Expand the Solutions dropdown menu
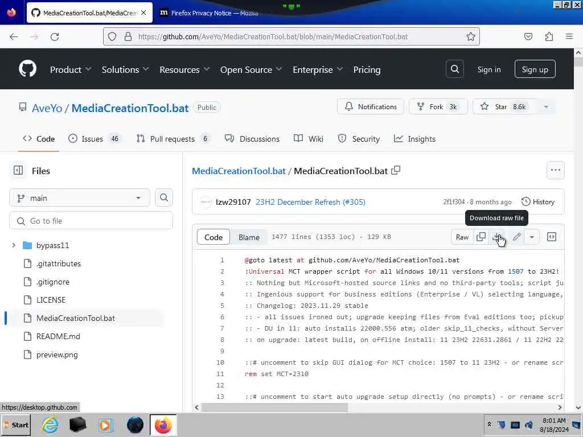 click(125, 69)
